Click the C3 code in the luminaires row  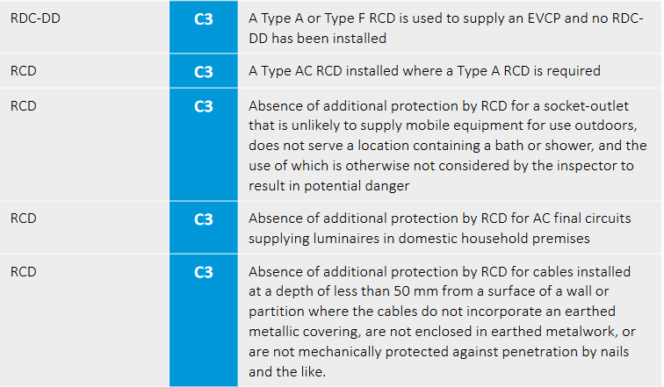pyautogui.click(x=203, y=219)
